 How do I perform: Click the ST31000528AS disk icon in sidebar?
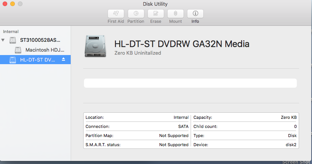click(14, 40)
